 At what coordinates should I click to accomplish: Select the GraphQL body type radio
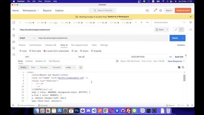coord(92,51)
